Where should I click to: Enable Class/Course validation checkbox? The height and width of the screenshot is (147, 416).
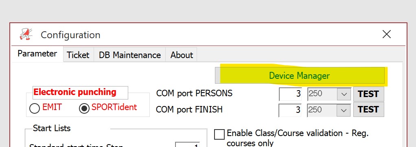(219, 134)
